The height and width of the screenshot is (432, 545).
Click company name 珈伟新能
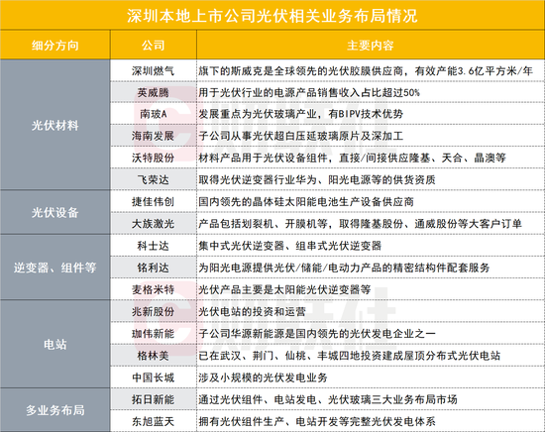pyautogui.click(x=153, y=334)
